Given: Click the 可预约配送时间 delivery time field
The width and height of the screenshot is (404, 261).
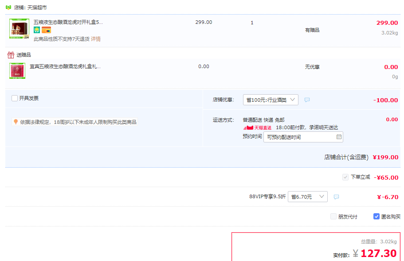Looking at the screenshot, I should (x=303, y=137).
